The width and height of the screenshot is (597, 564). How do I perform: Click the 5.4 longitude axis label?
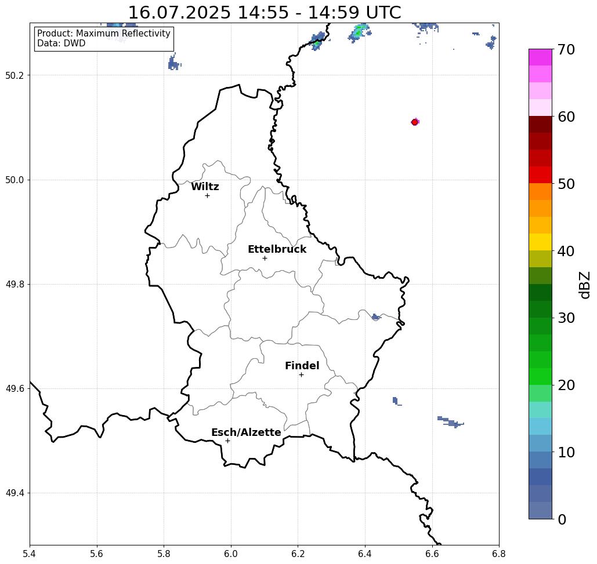tap(30, 554)
